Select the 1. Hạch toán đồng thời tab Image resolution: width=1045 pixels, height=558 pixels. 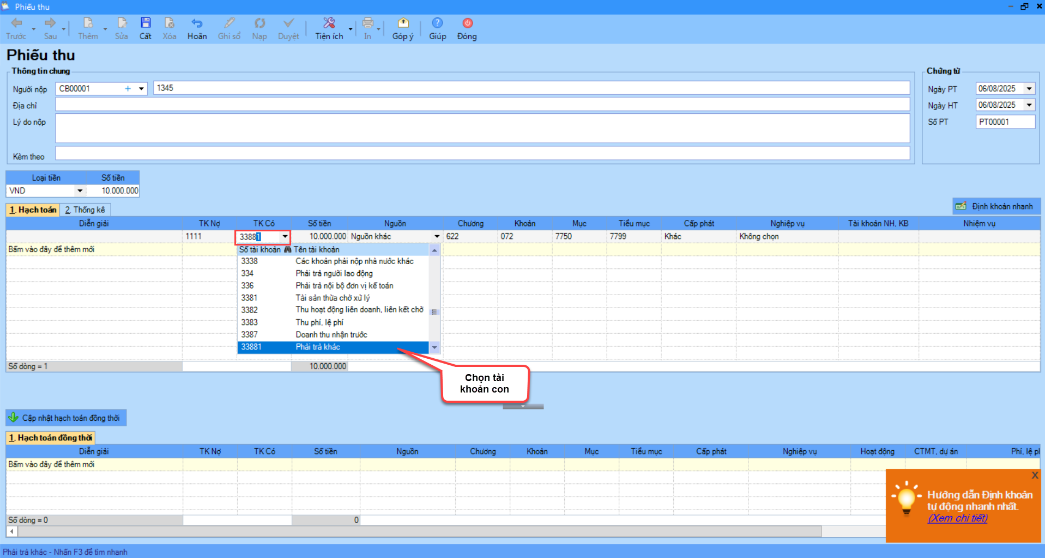click(51, 438)
